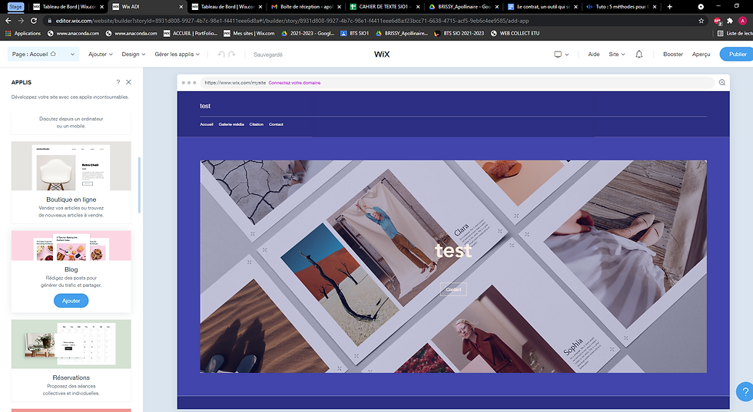Open the Site dropdown menu
Image resolution: width=753 pixels, height=412 pixels.
point(616,54)
